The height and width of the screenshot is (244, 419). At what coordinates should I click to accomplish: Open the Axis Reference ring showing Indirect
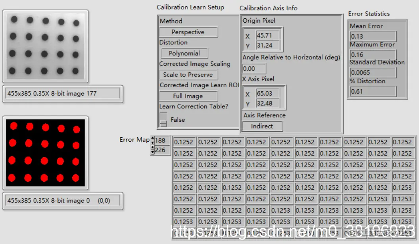tap(262, 126)
